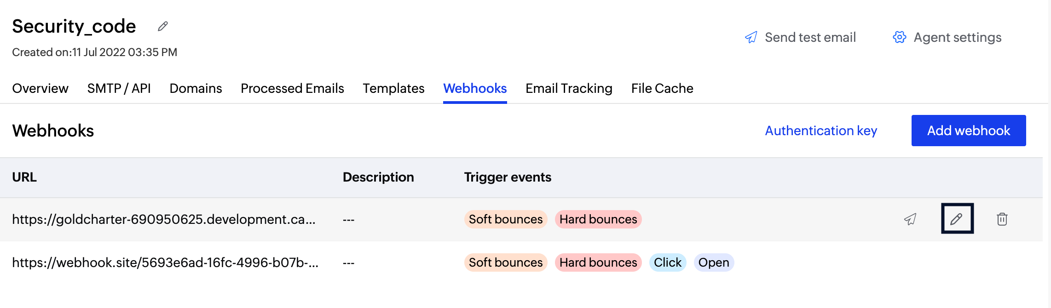Image resolution: width=1051 pixels, height=308 pixels.
Task: Click the Add webhook button
Action: tap(969, 130)
